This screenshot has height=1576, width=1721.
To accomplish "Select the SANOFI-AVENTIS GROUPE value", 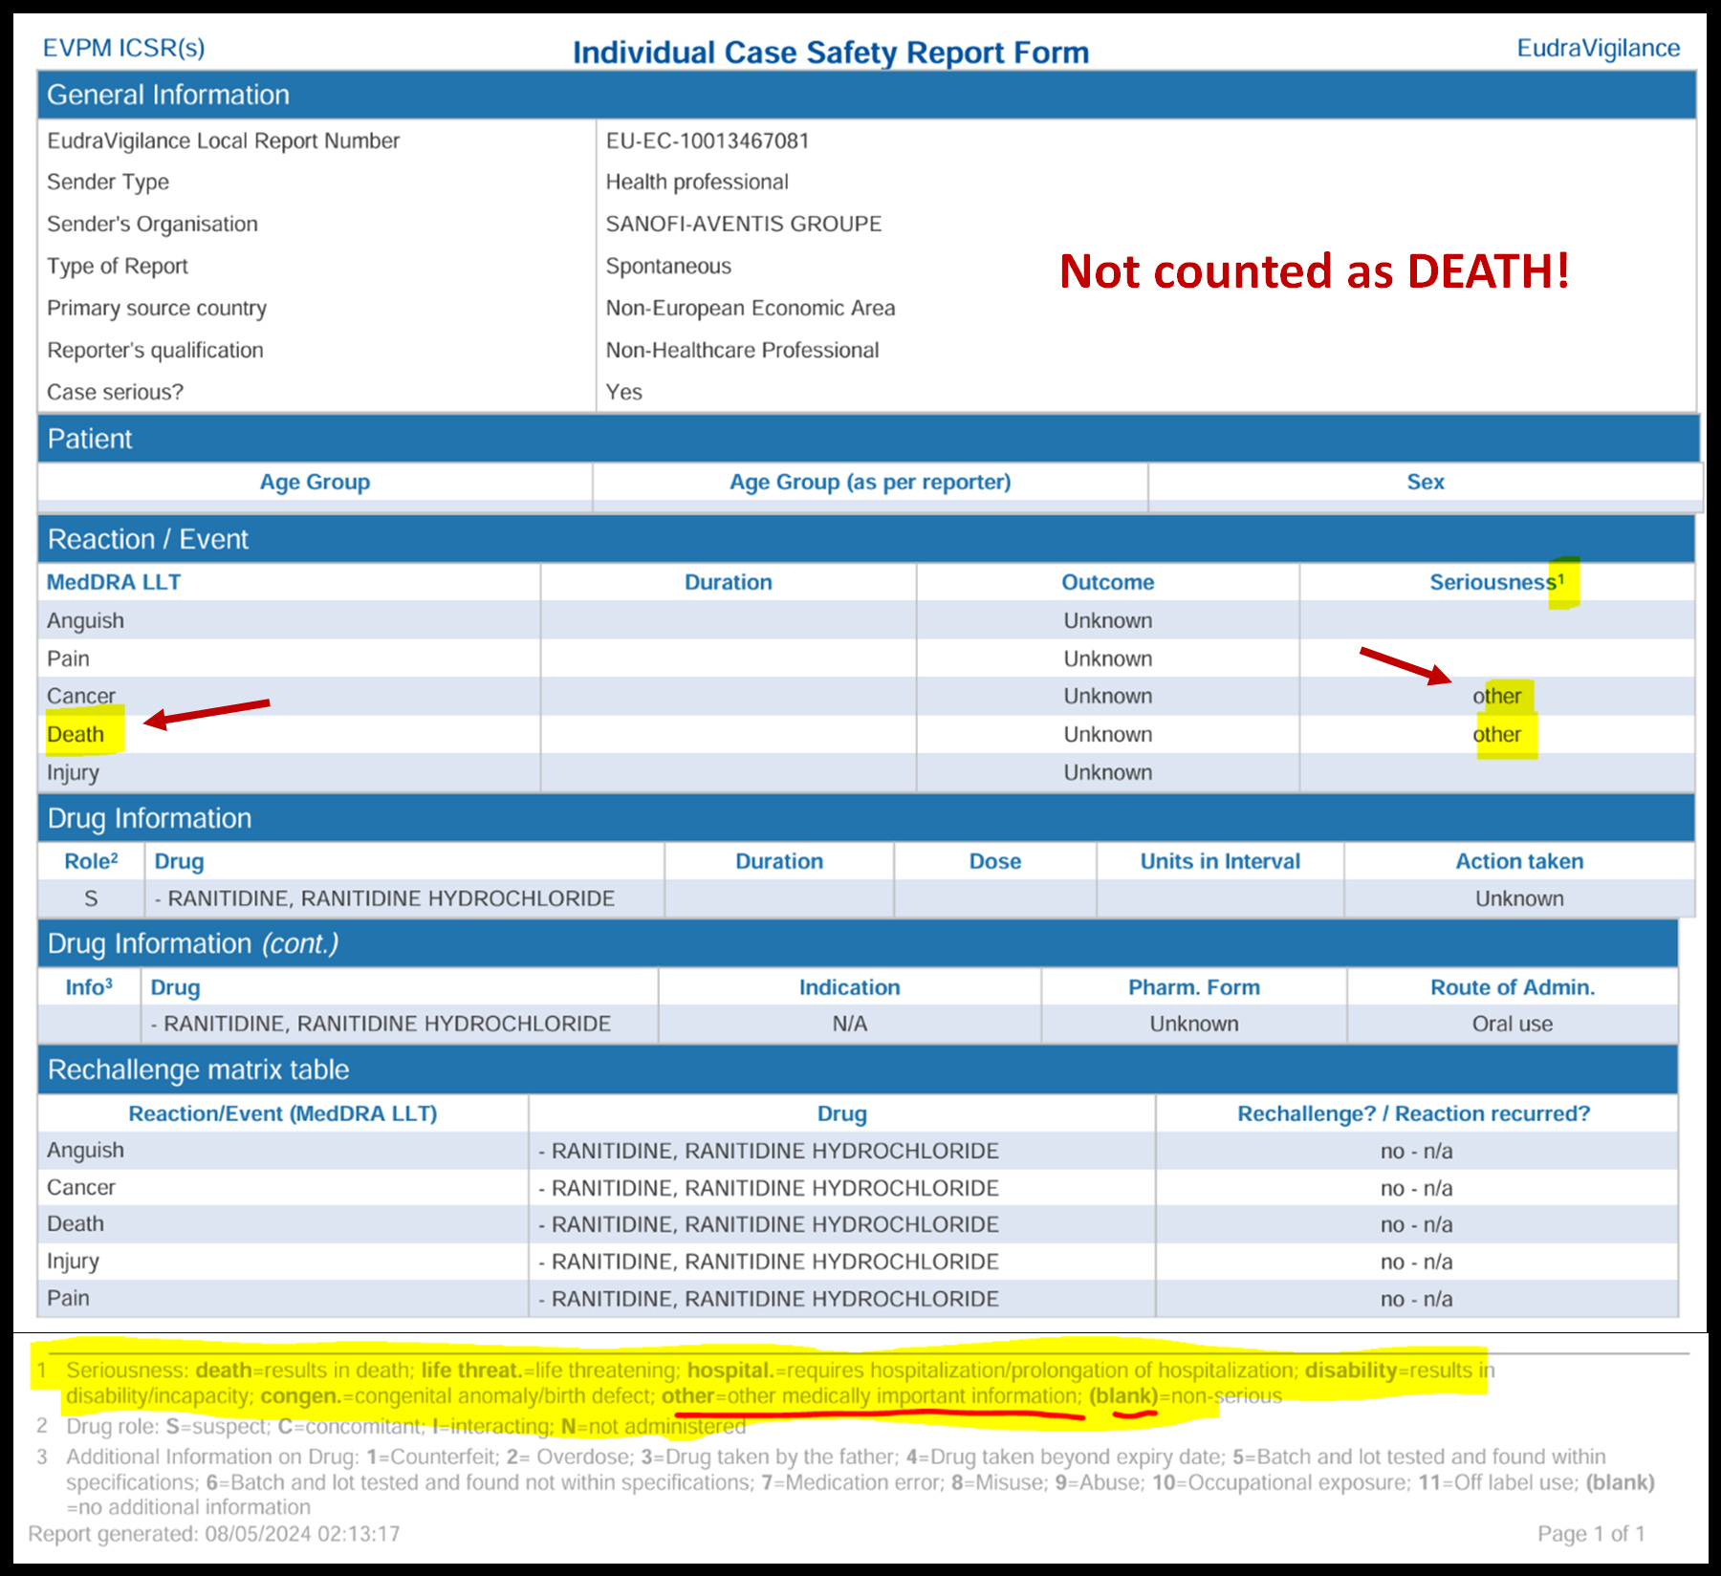I will (x=744, y=224).
